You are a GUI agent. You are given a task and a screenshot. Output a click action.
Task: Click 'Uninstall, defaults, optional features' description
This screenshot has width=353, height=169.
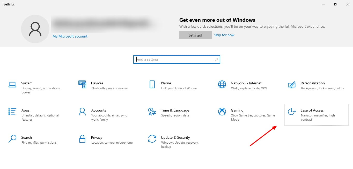coord(40,117)
